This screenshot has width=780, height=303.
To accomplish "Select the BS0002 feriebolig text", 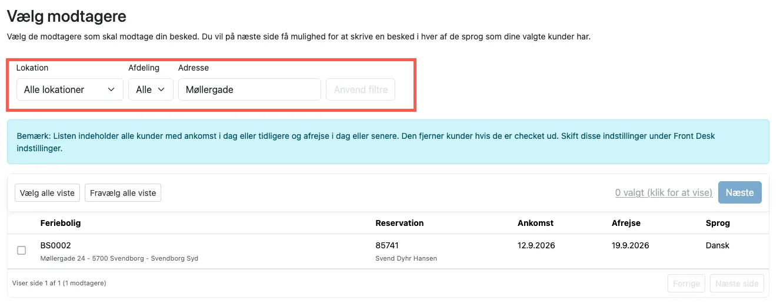I will click(x=55, y=245).
